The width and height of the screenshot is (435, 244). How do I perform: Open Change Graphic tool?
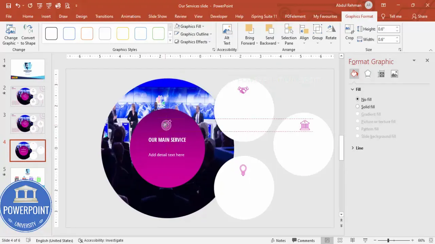tap(11, 35)
